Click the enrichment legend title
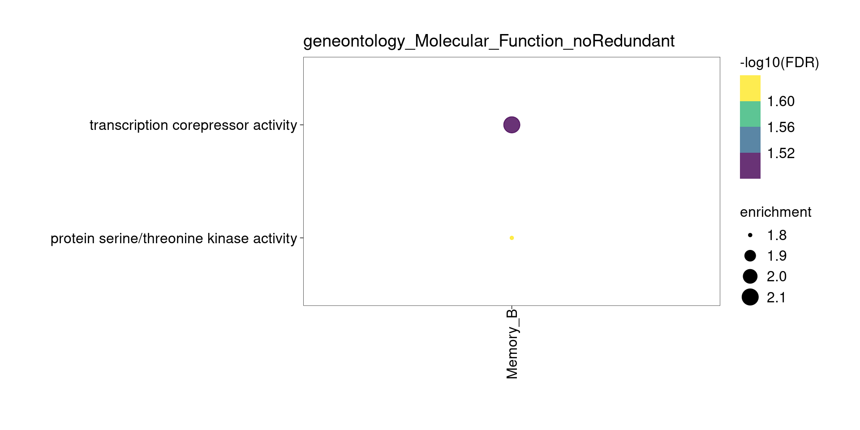Screen dimensions: 860x430 [775, 212]
